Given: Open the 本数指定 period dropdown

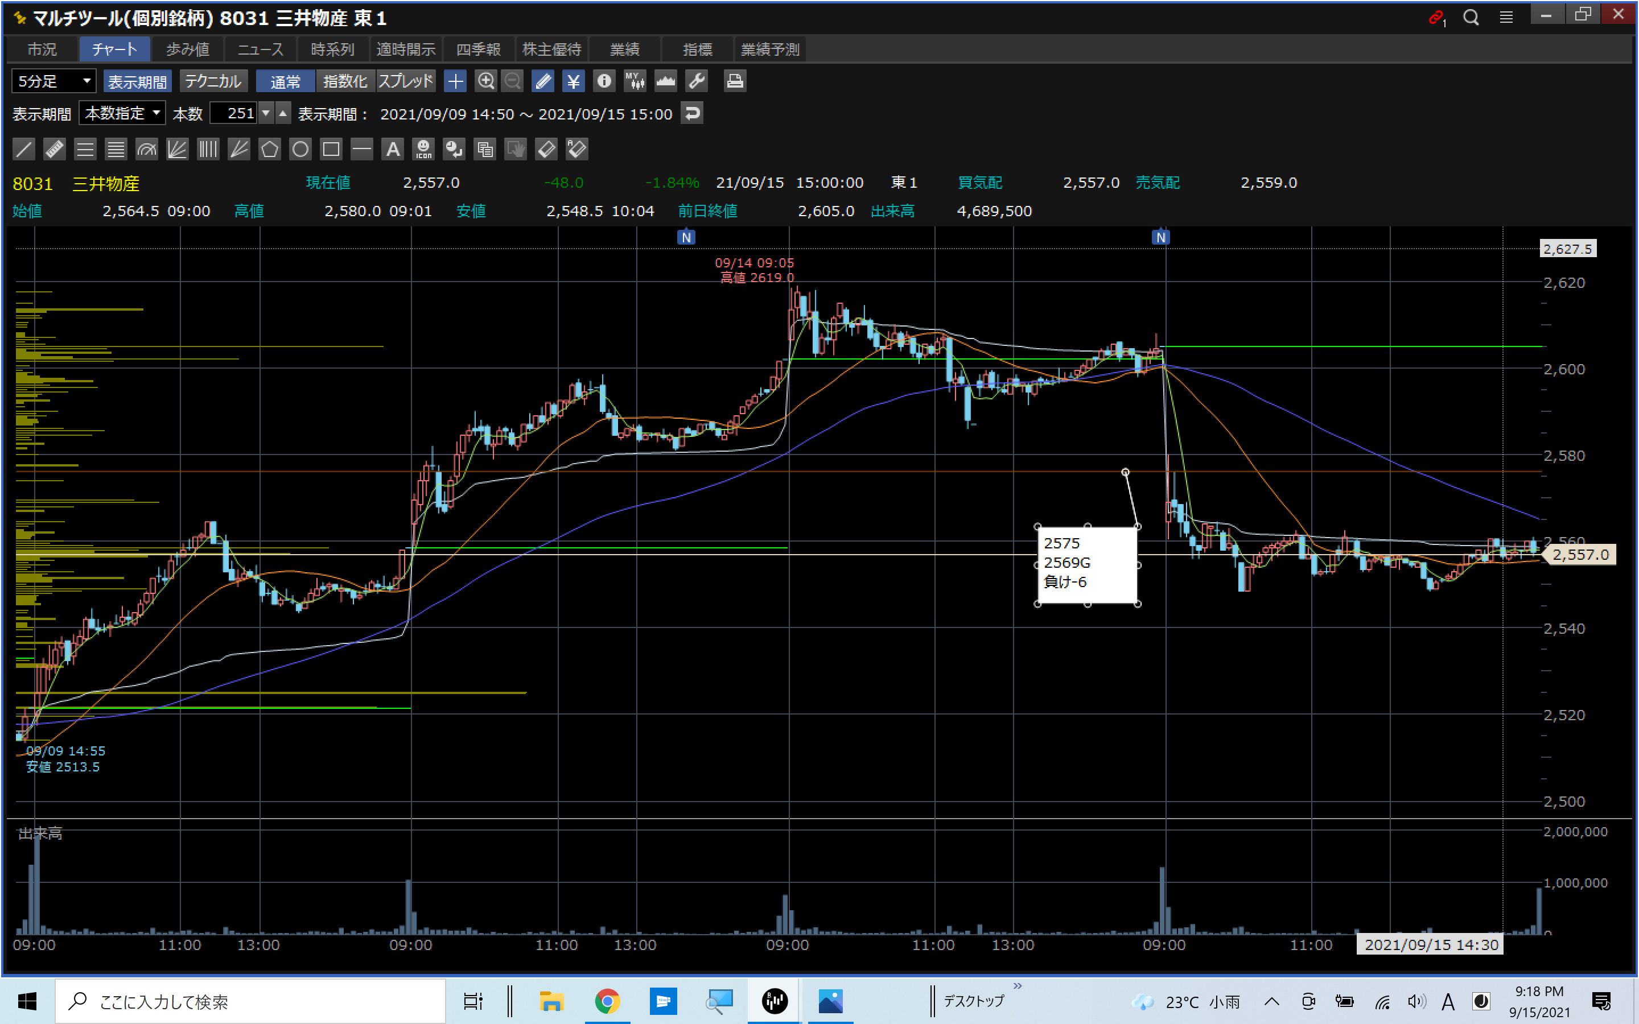Looking at the screenshot, I should 122,113.
